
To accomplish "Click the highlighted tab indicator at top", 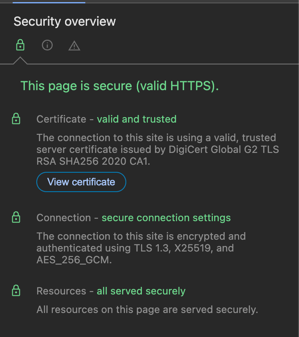I will pos(49,2).
